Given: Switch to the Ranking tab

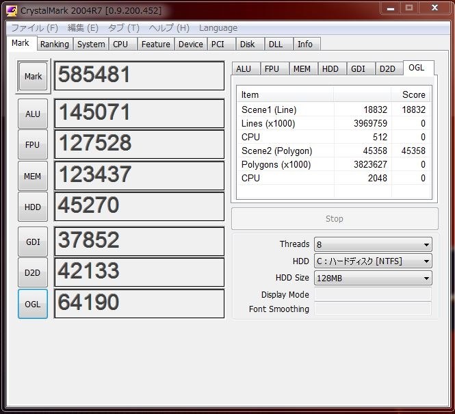Looking at the screenshot, I should point(55,44).
